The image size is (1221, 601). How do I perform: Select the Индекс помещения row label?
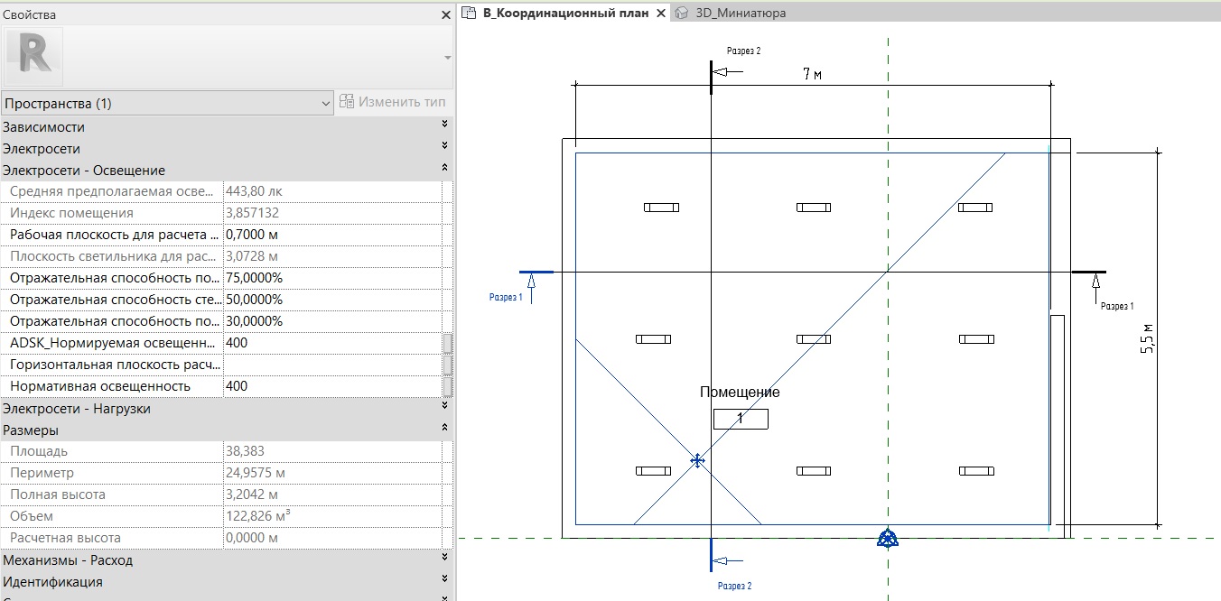click(x=71, y=213)
